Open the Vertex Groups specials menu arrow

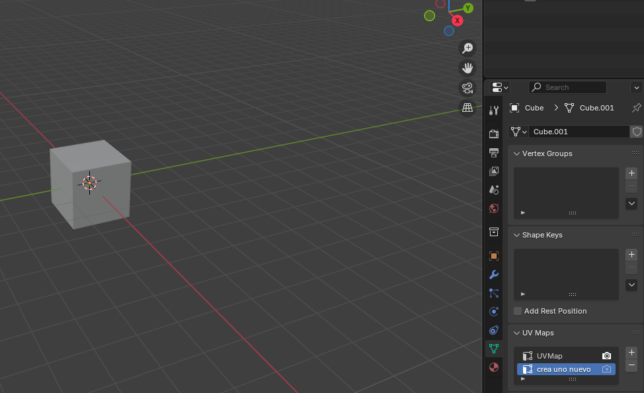[631, 204]
